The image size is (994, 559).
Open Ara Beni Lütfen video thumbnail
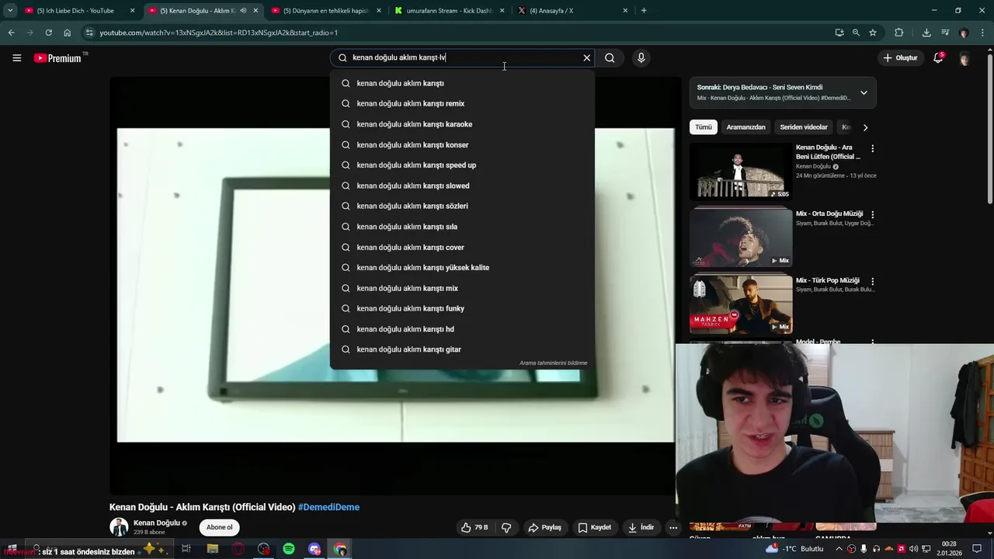(x=741, y=171)
